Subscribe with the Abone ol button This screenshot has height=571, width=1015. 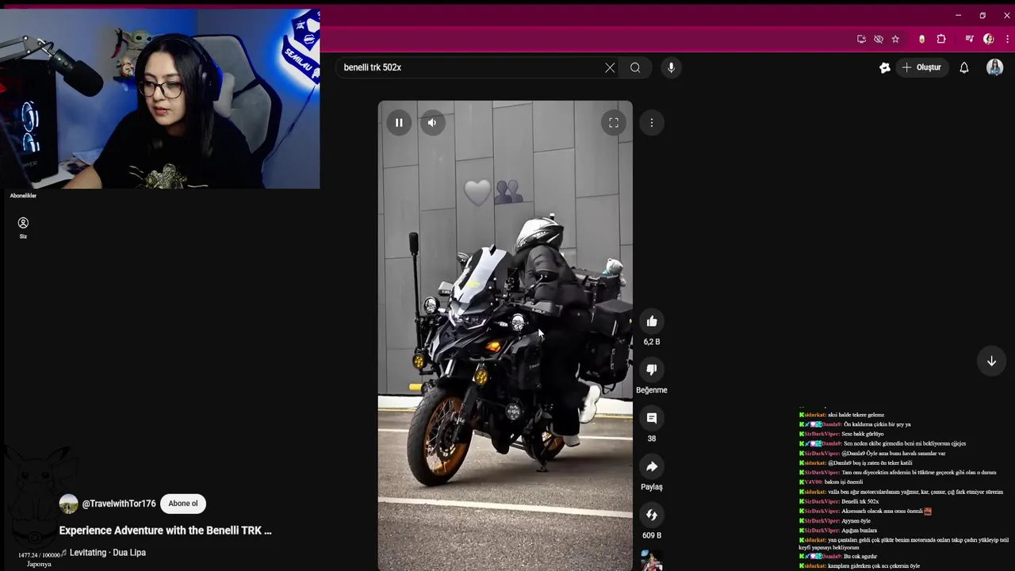coord(183,504)
